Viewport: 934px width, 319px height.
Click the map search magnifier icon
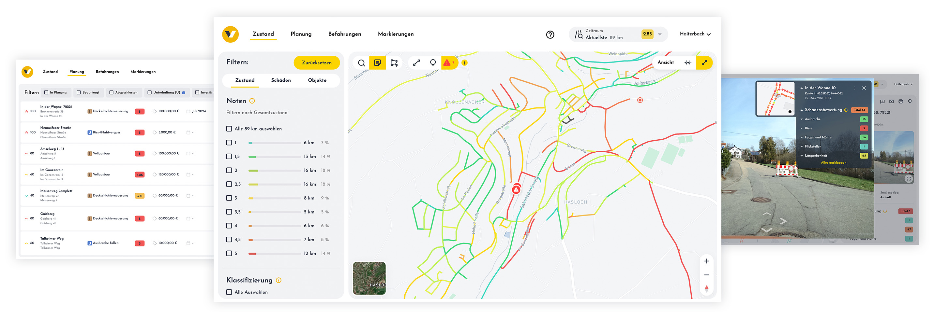point(361,62)
